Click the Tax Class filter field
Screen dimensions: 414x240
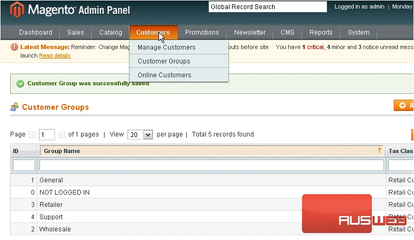coord(401,165)
